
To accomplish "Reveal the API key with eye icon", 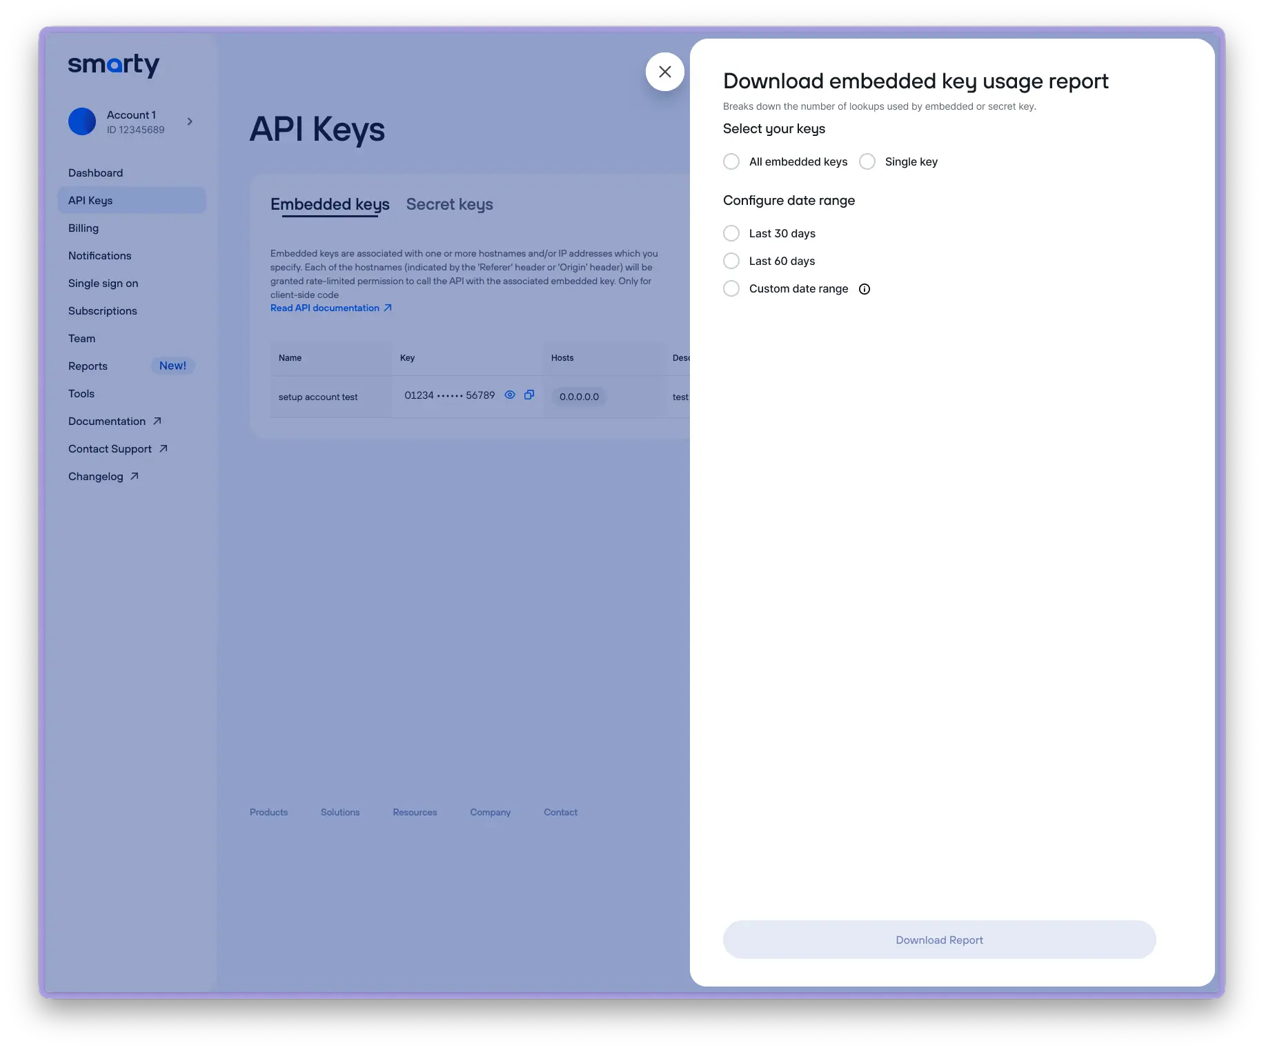I will coord(510,395).
